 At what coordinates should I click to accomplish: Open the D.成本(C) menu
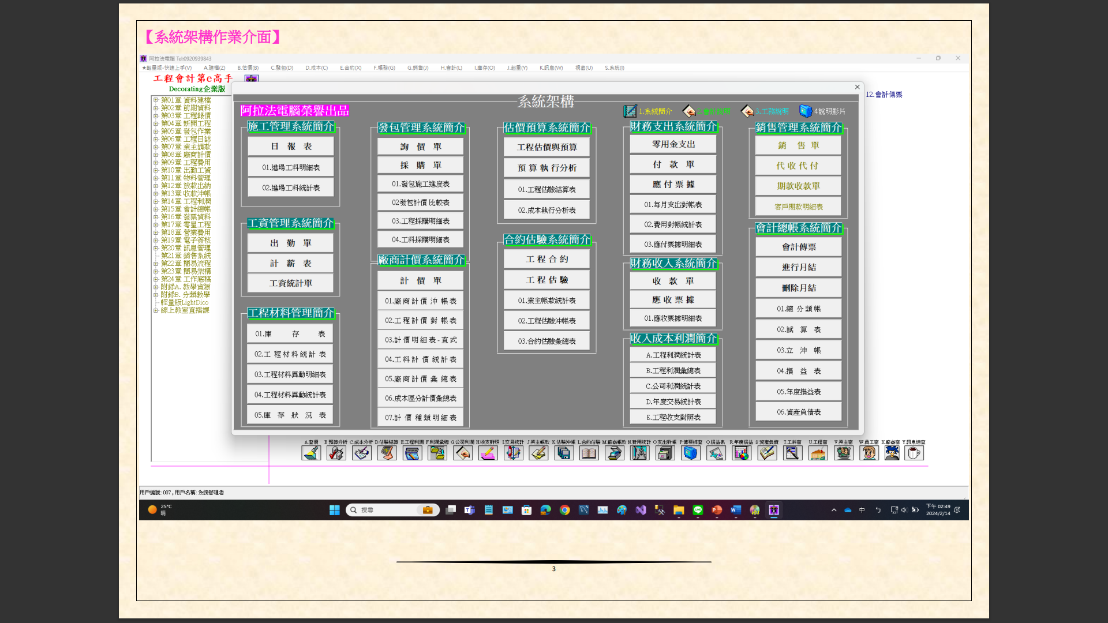point(316,67)
